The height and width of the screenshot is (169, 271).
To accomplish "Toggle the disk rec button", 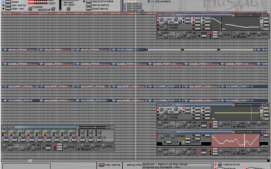I will click(8, 8).
